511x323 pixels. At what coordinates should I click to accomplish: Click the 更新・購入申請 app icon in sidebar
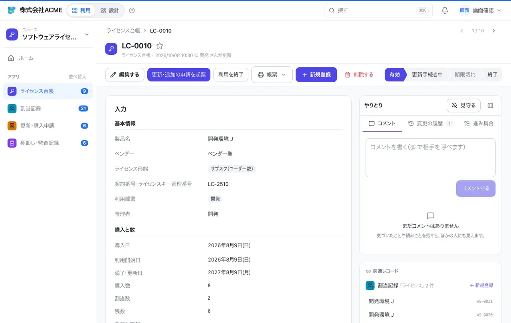12,126
